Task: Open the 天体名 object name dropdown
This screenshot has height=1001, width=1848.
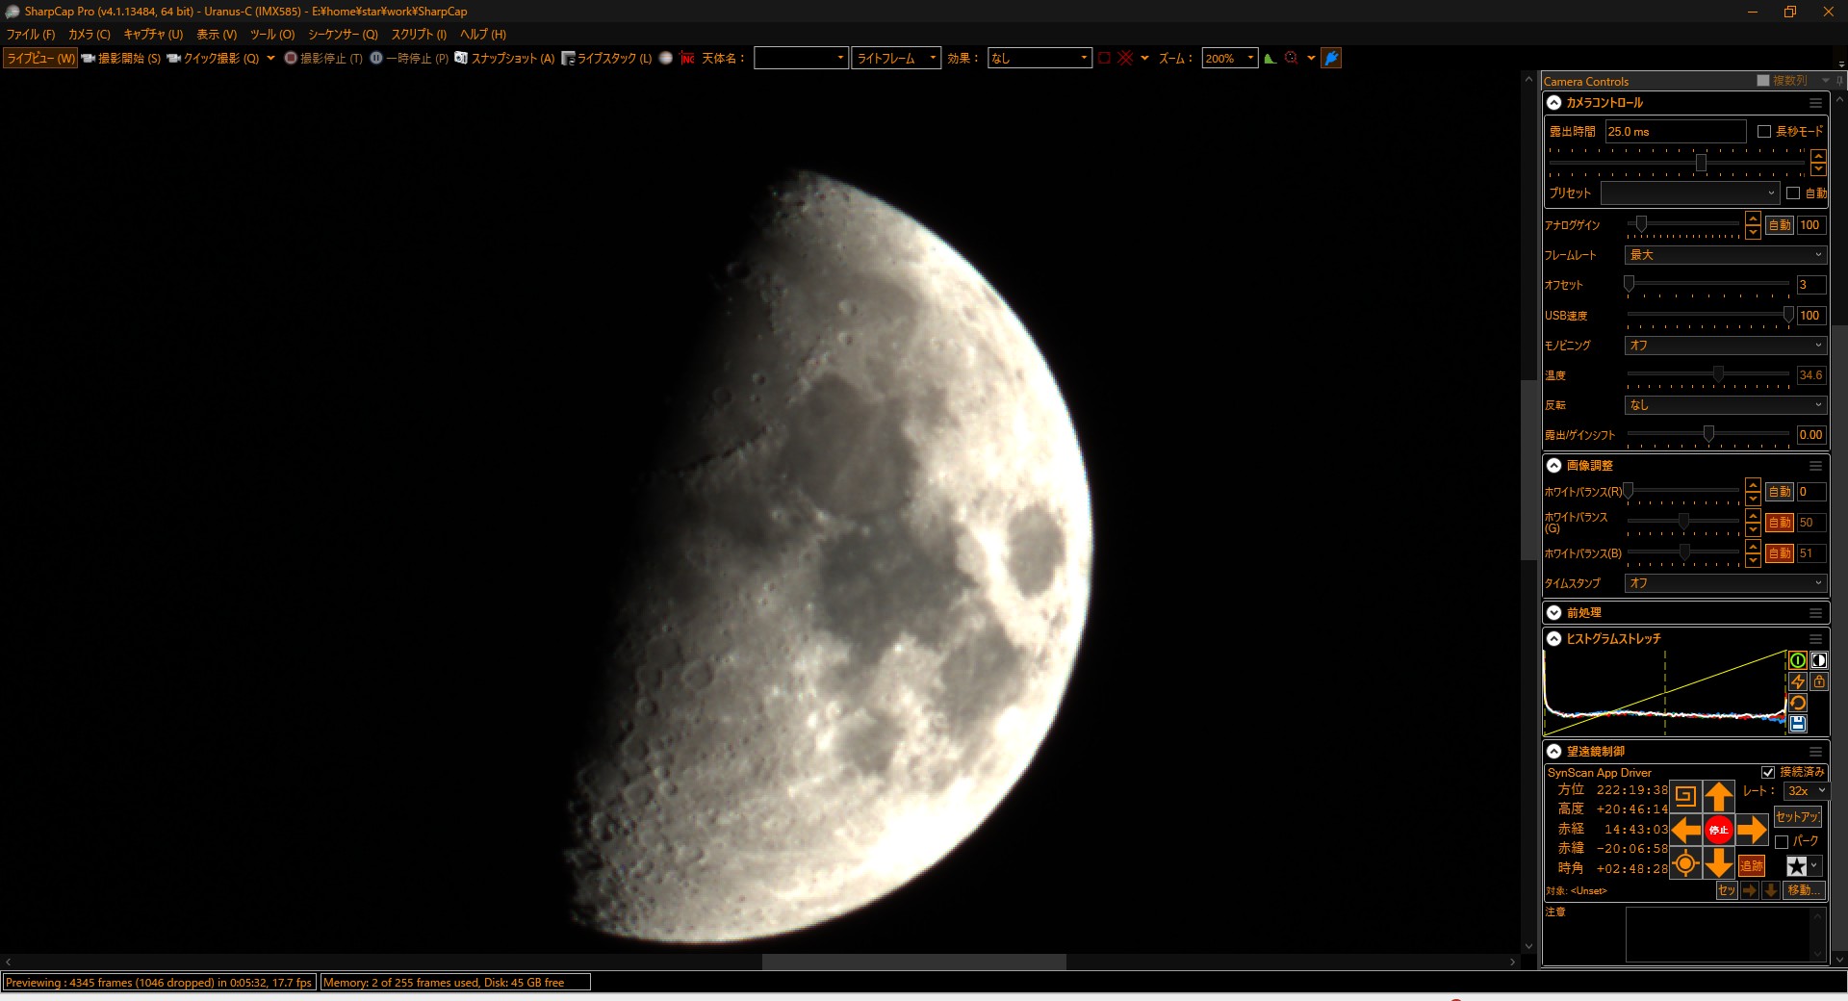Action: tap(801, 59)
